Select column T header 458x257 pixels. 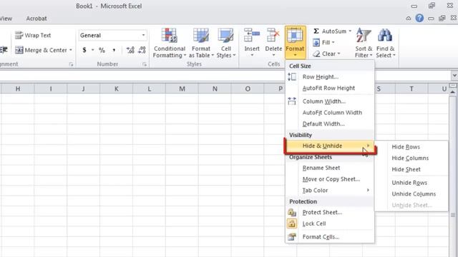(411, 89)
